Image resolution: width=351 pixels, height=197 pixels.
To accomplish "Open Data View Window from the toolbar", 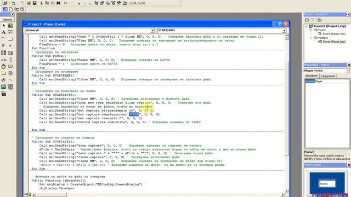I will pyautogui.click(x=124, y=3).
